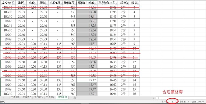Select unit price with parking cell 16.65
The image size is (206, 104).
click(108, 44)
